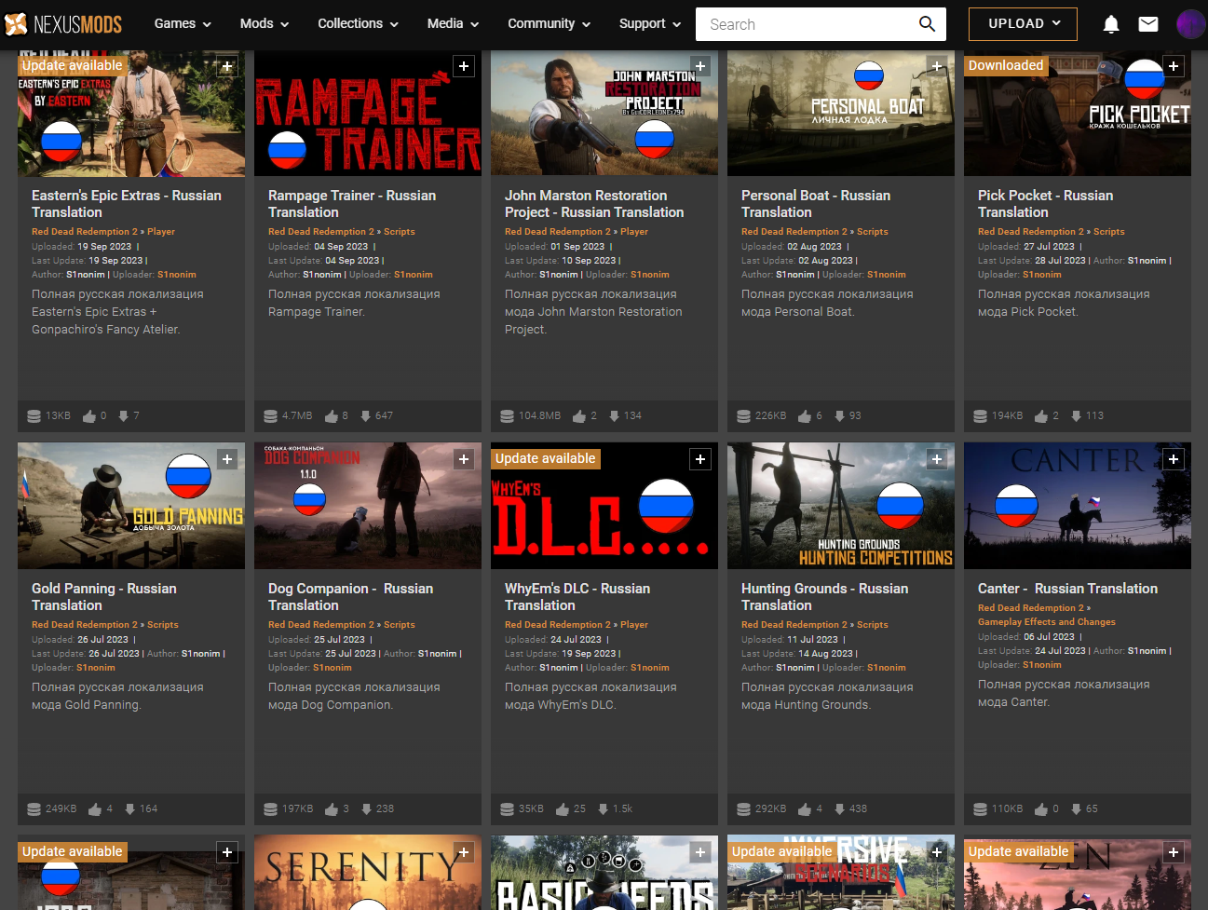Expand the Games menu
Screen dimensions: 1208x910
[183, 24]
